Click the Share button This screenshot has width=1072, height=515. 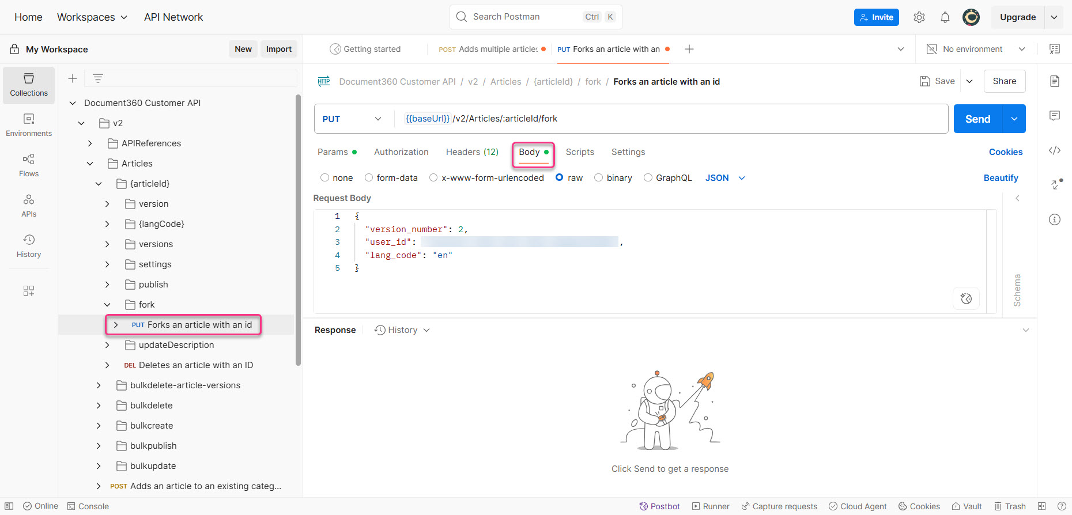click(x=1005, y=81)
